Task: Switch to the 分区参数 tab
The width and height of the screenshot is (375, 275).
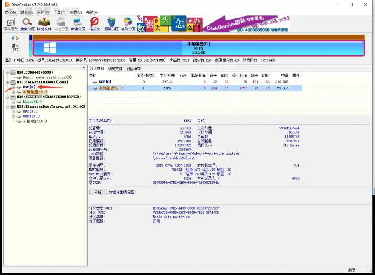Action: coord(97,69)
